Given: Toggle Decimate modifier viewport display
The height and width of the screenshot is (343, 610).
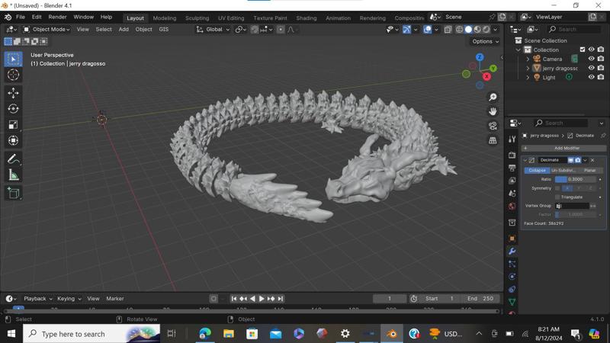Looking at the screenshot, I should [x=570, y=160].
